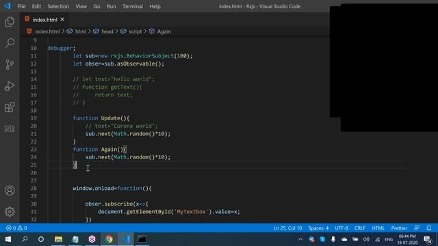Open the volume control in tray

coord(366,239)
